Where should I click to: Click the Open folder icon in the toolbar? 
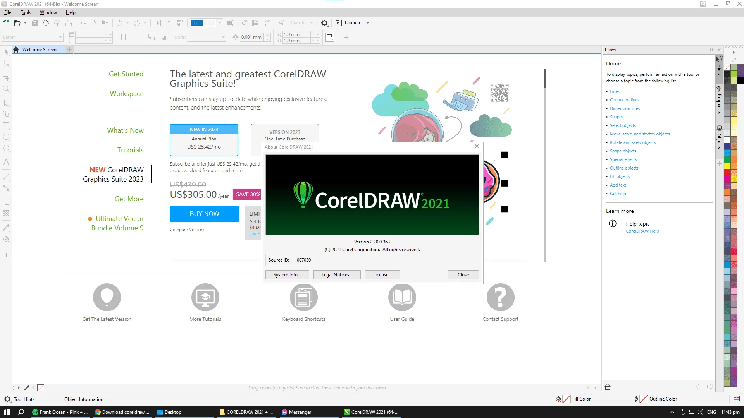pyautogui.click(x=17, y=23)
